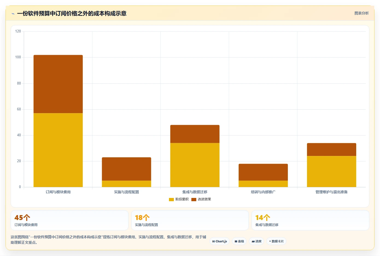The image size is (380, 256).
Task: Select the 表格 tag chip
Action: tap(239, 241)
